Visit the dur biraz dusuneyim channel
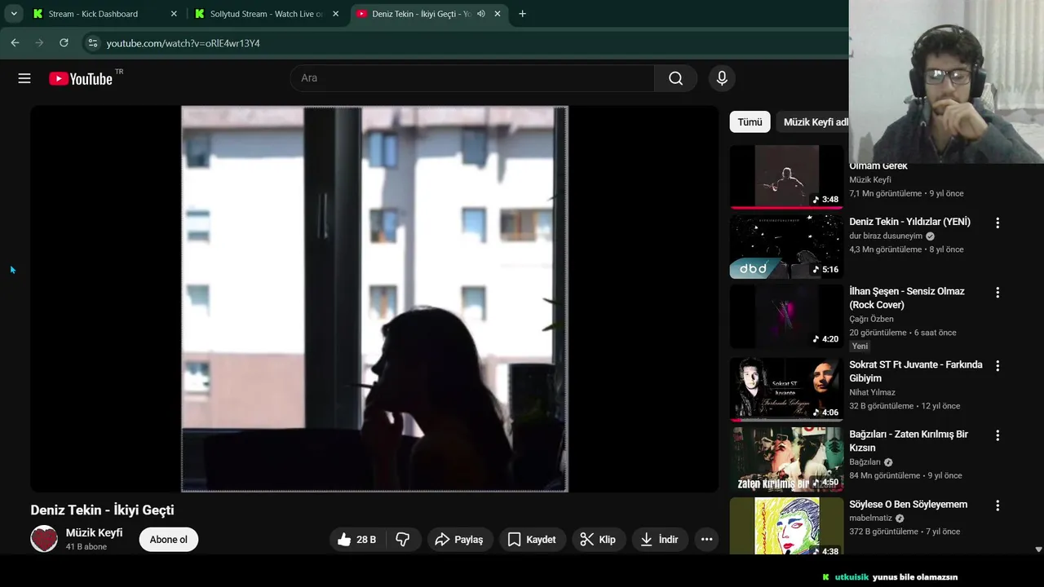Image resolution: width=1044 pixels, height=587 pixels. pos(886,236)
